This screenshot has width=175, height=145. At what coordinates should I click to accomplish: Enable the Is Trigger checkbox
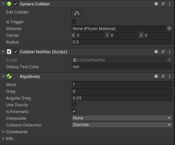74,22
